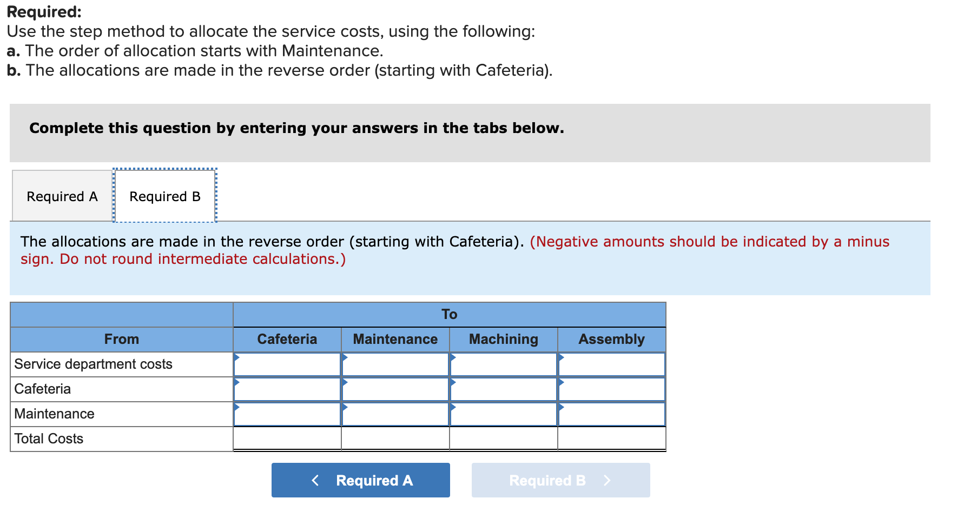Expand the Maintenance row Cafeteria cell marker
Viewport: 977px width, 505px height.
pyautogui.click(x=237, y=408)
